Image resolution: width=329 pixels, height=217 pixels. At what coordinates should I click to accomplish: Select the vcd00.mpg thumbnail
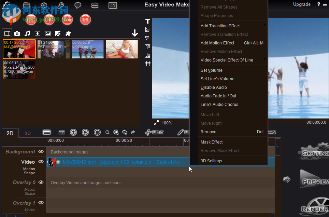pos(88,49)
